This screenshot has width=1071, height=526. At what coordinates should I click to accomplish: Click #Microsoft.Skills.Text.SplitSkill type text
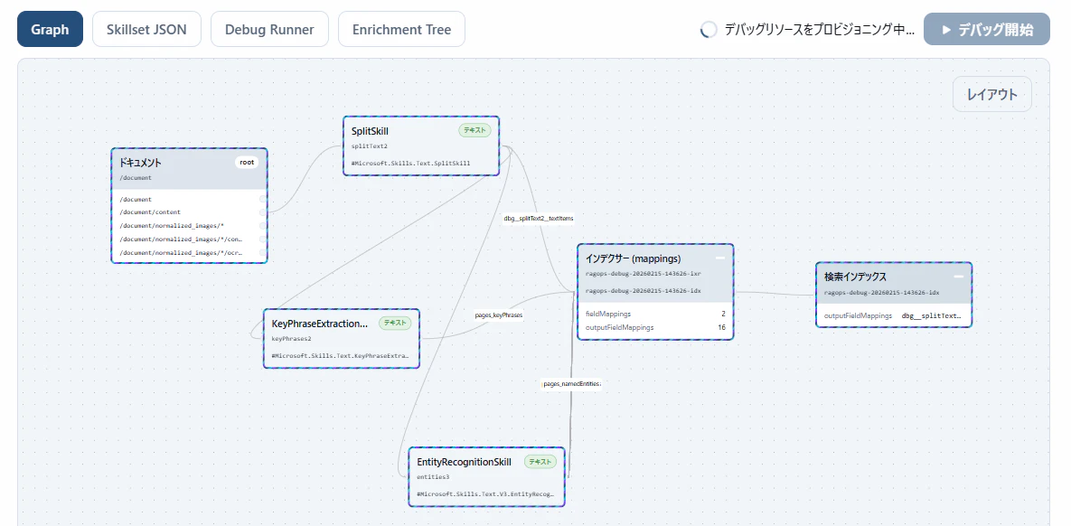point(410,164)
